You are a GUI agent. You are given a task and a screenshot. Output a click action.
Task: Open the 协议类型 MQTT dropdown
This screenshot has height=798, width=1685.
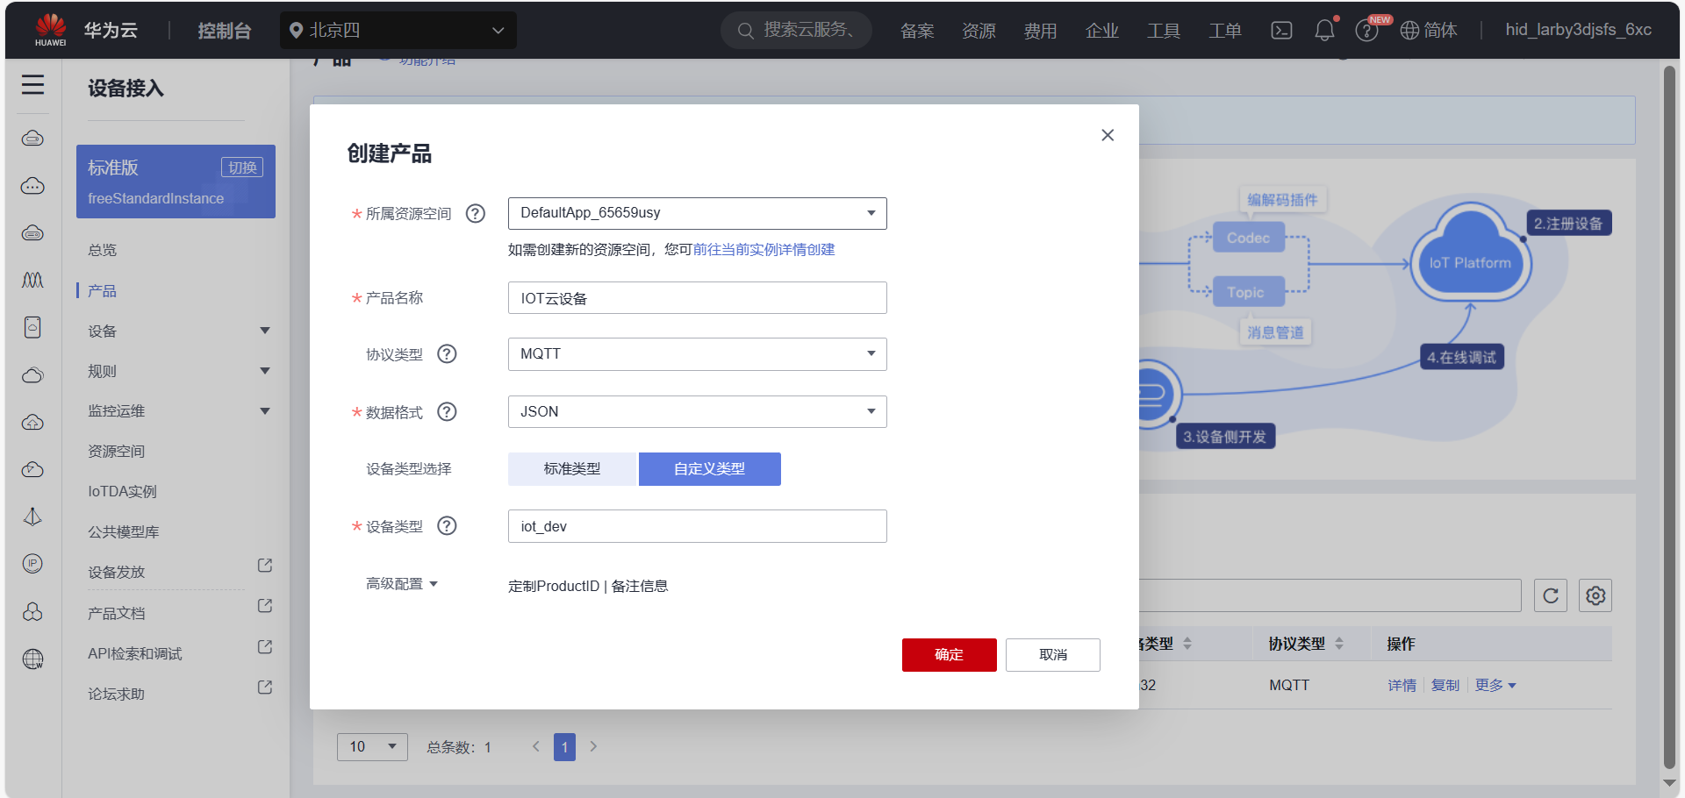[698, 354]
